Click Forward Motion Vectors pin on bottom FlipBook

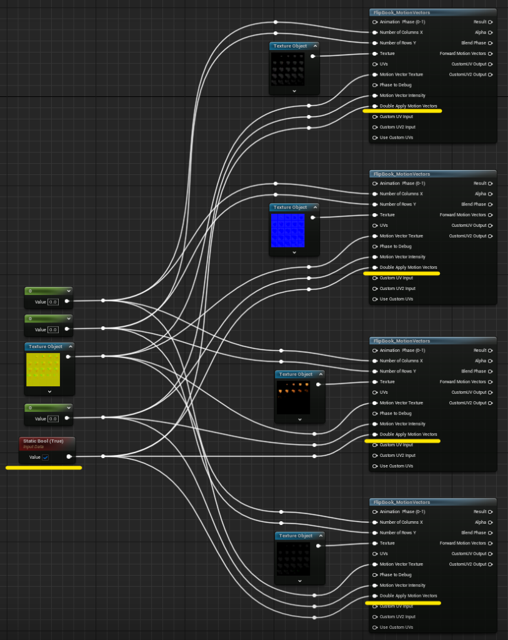click(x=491, y=543)
